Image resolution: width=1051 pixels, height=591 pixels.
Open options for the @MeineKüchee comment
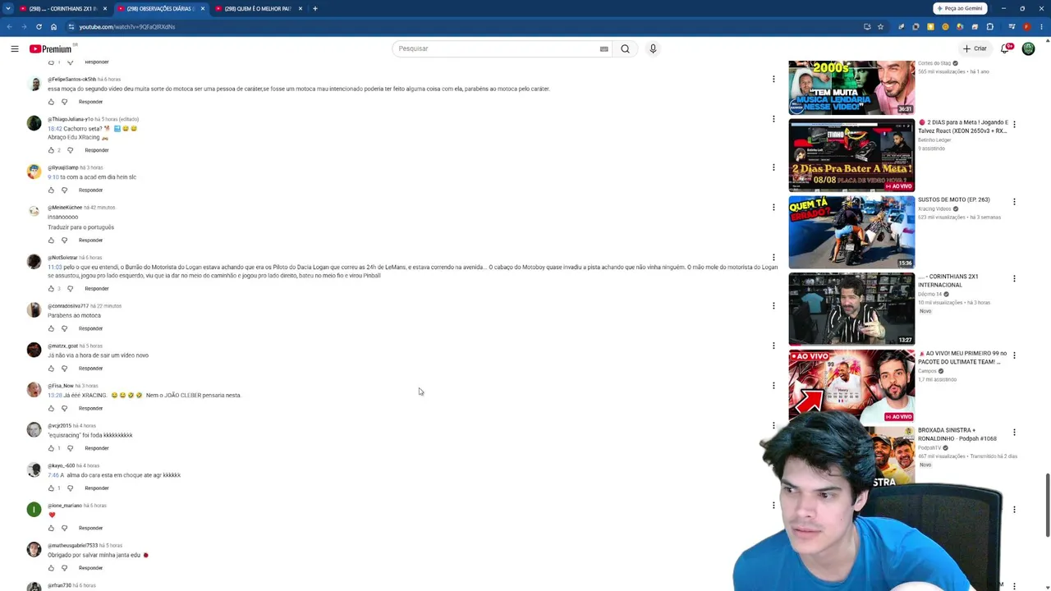(x=773, y=208)
